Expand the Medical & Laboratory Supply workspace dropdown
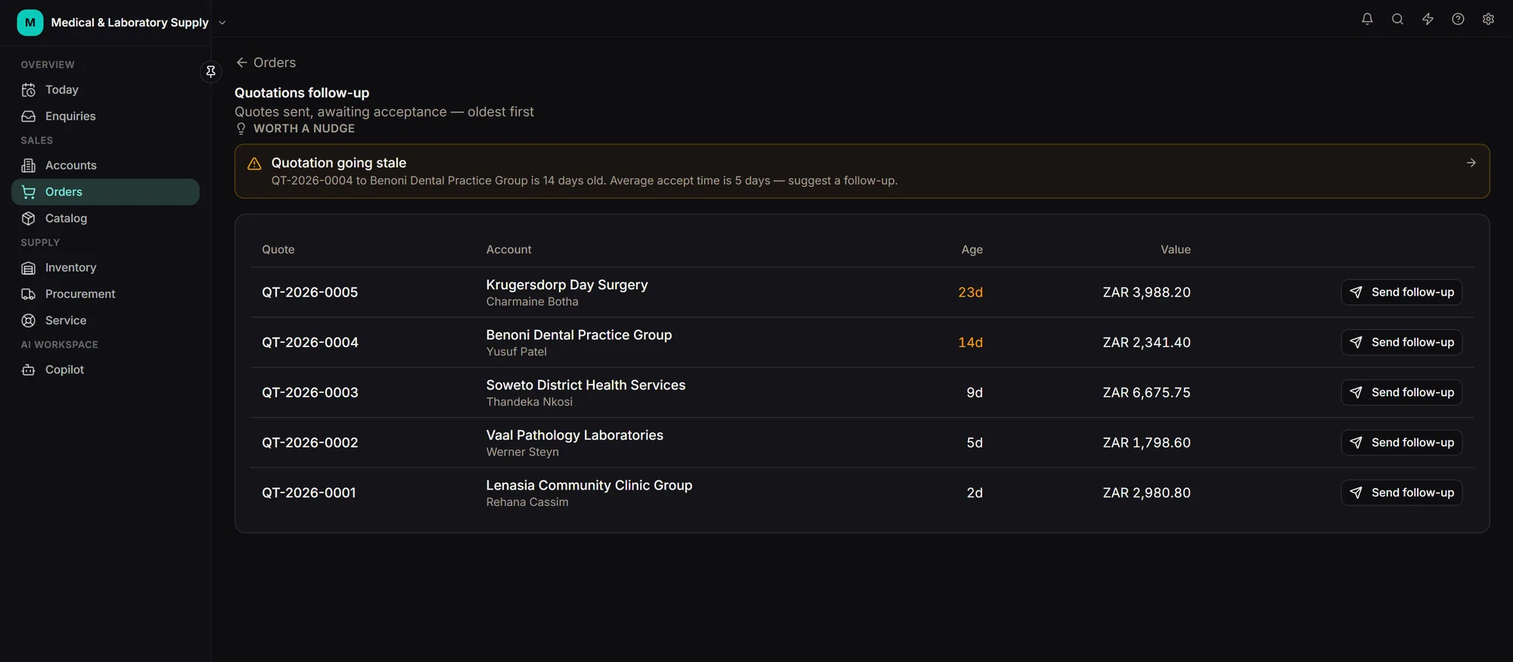This screenshot has height=662, width=1513. 222,23
